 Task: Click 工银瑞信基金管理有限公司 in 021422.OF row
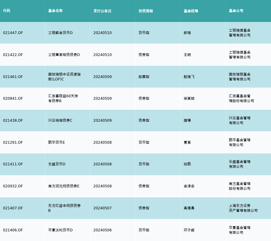(x=240, y=55)
